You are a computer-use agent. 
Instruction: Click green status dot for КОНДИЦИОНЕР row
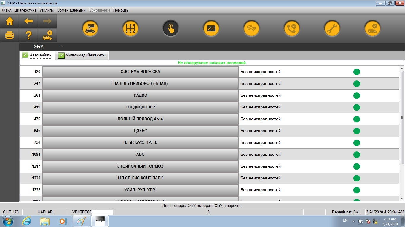357,107
